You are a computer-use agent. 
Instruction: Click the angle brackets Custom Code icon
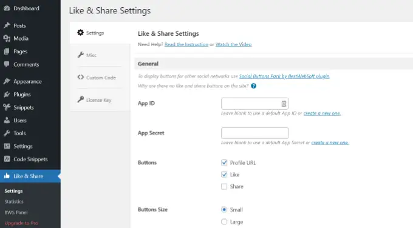coord(81,78)
